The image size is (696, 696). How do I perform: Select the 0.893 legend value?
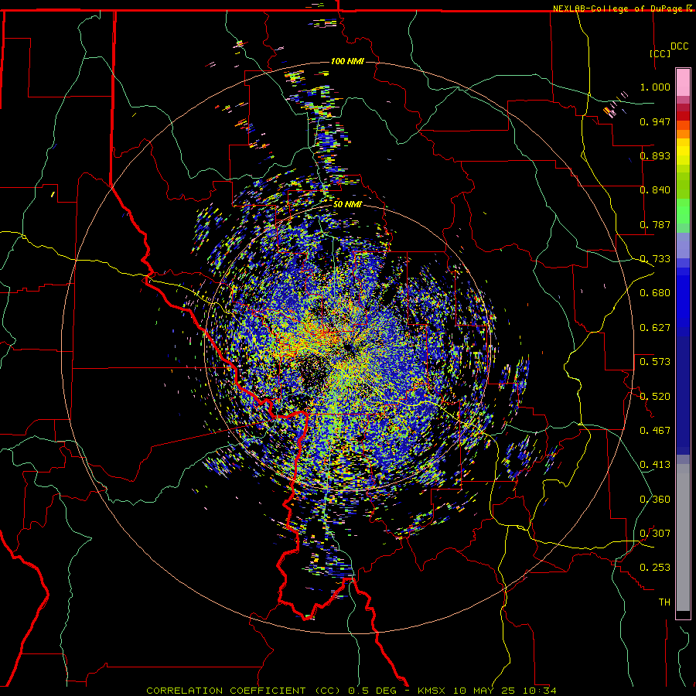pyautogui.click(x=655, y=155)
